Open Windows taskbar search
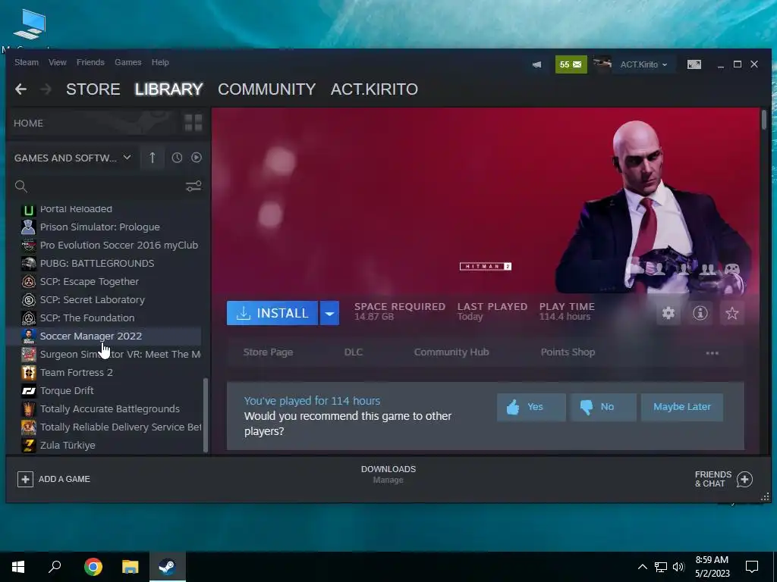777x582 pixels. [55, 567]
